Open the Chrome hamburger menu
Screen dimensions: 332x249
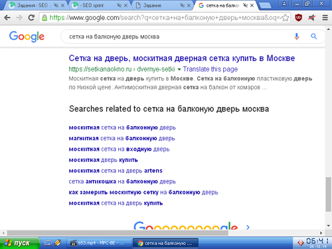pyautogui.click(x=325, y=17)
